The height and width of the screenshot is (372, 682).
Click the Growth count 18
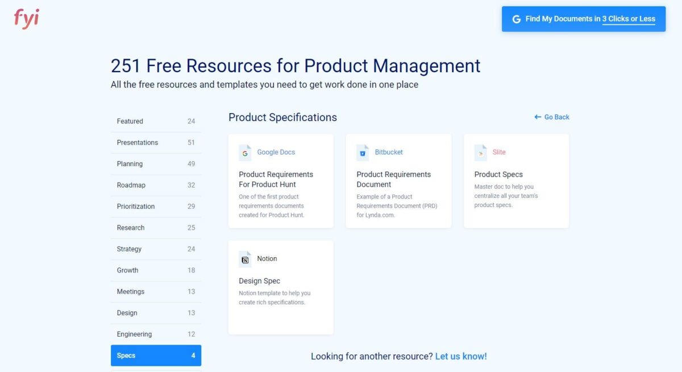pos(191,270)
